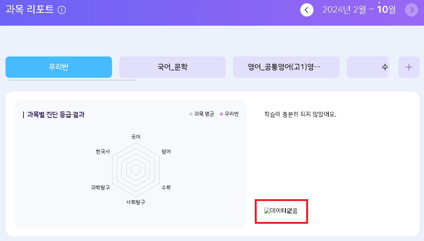Click the 영어 axis label on radar chart
424x241 pixels.
166,151
